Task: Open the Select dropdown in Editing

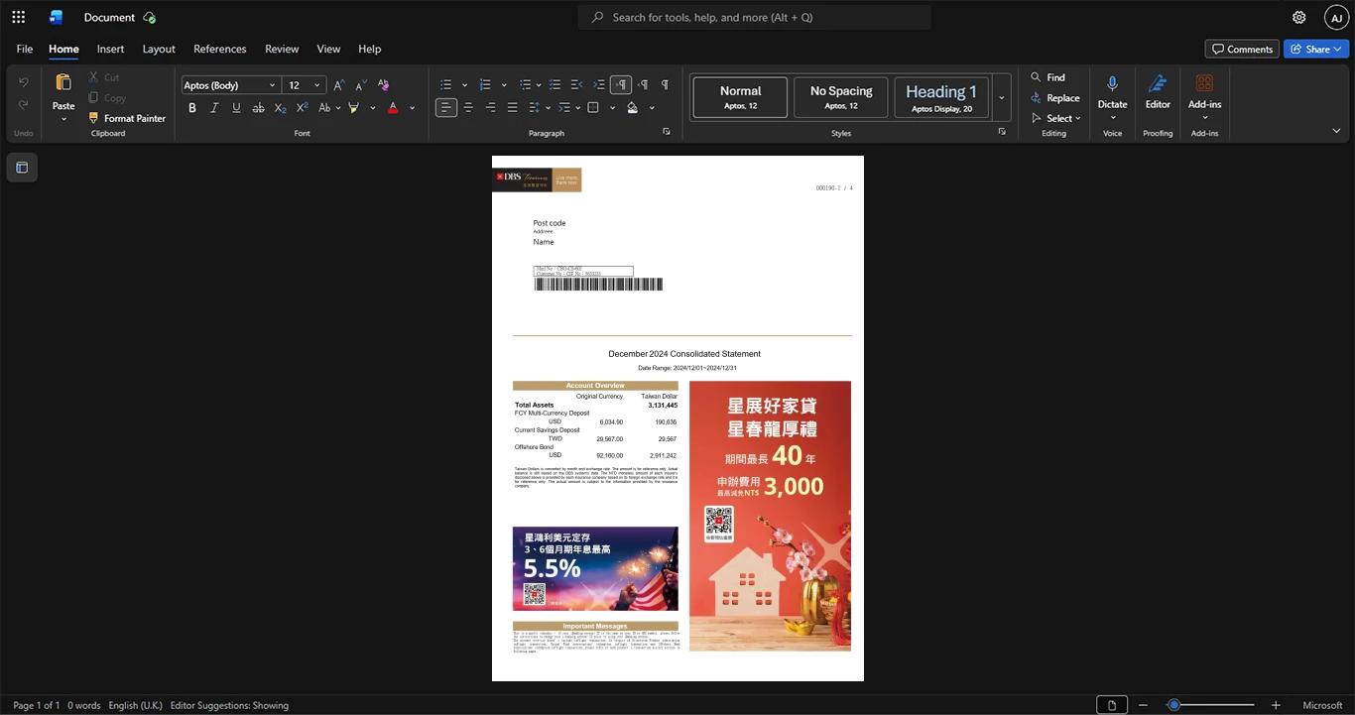Action: pos(1055,118)
